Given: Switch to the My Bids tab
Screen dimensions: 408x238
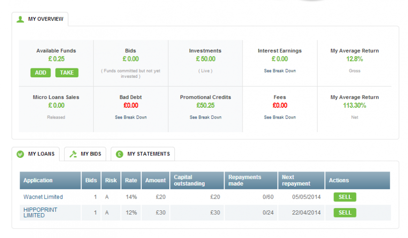Looking at the screenshot, I should [85, 154].
